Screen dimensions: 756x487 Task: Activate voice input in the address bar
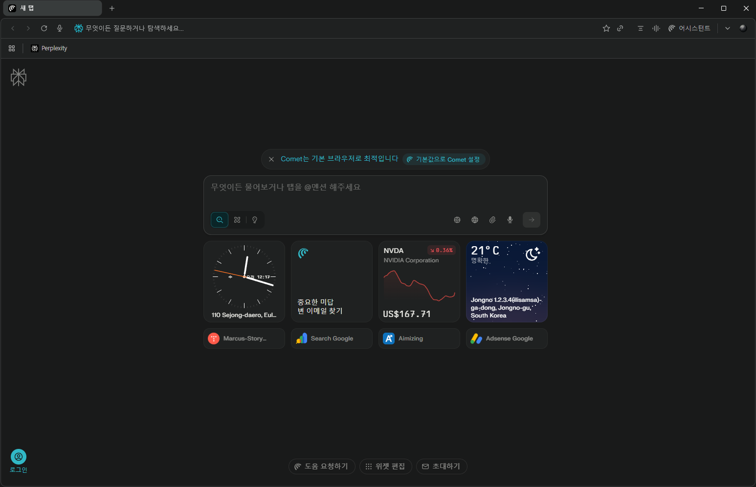click(60, 28)
